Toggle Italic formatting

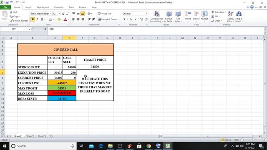click(x=37, y=20)
